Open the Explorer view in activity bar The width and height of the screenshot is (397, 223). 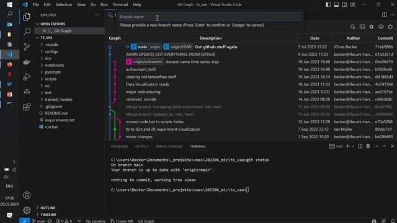point(27,17)
